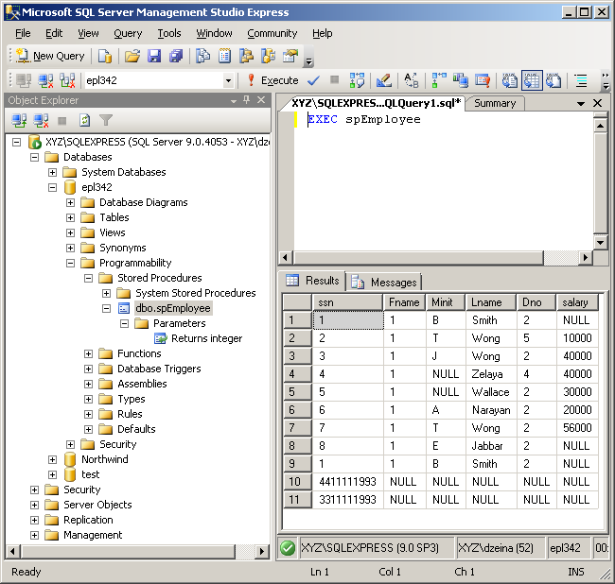The width and height of the screenshot is (615, 584).
Task: Click the Disconnect icon on the query toolbar
Action: click(x=46, y=80)
